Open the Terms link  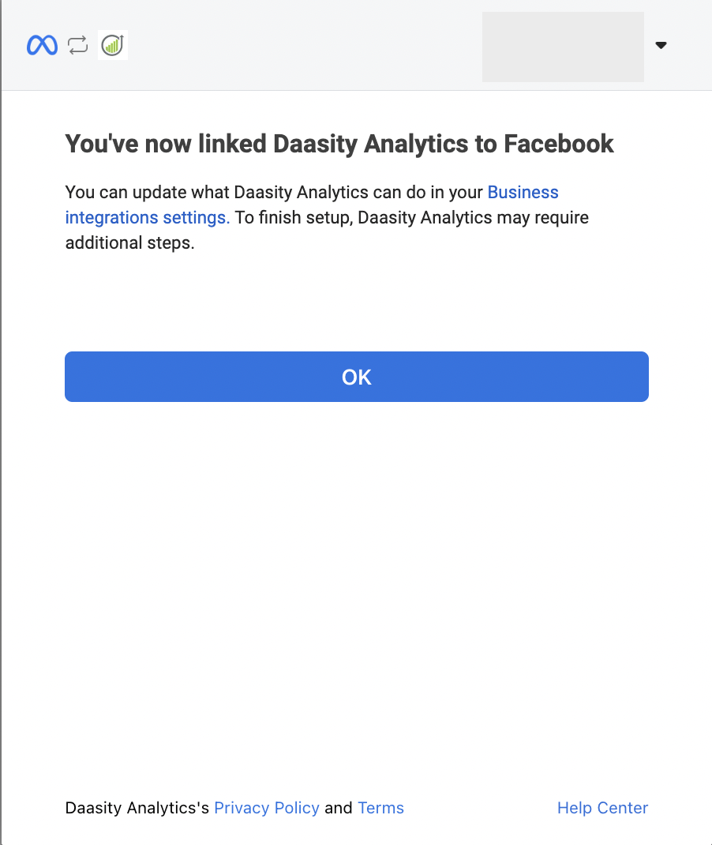pos(380,808)
